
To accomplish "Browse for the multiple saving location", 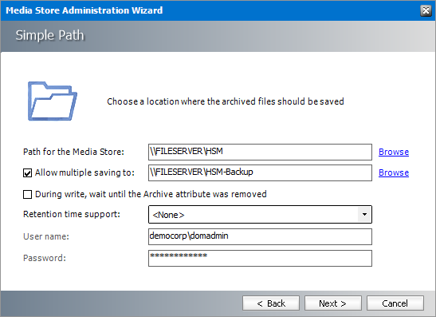I will pos(394,172).
